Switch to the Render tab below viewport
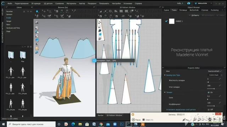This screenshot has height=127, width=227. coord(101,115)
